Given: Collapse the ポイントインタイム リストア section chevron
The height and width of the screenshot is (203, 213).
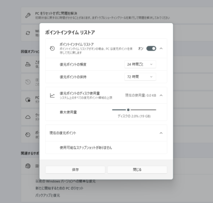Looking at the screenshot, I should (161, 48).
